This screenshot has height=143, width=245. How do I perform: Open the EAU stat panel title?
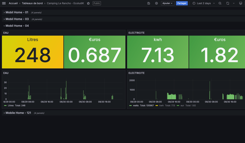(x=6, y=33)
